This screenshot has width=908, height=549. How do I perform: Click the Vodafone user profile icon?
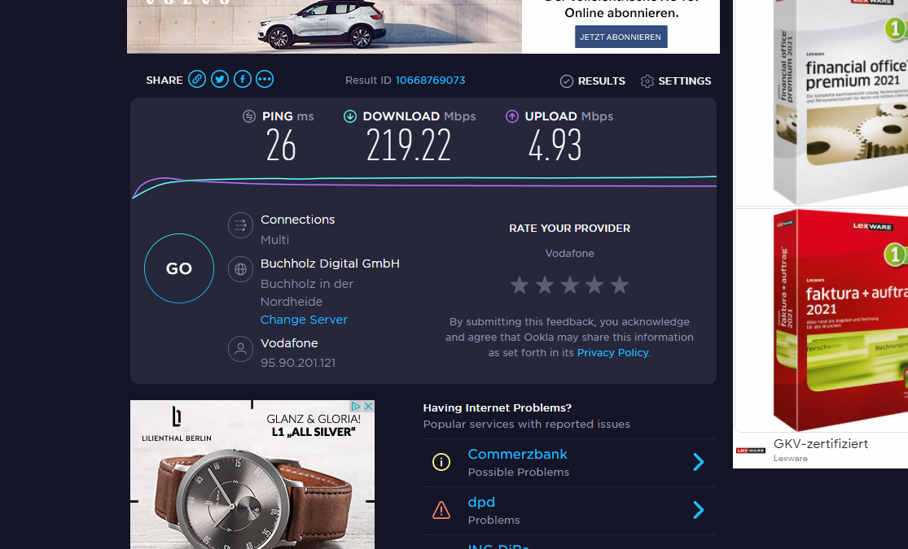point(240,349)
